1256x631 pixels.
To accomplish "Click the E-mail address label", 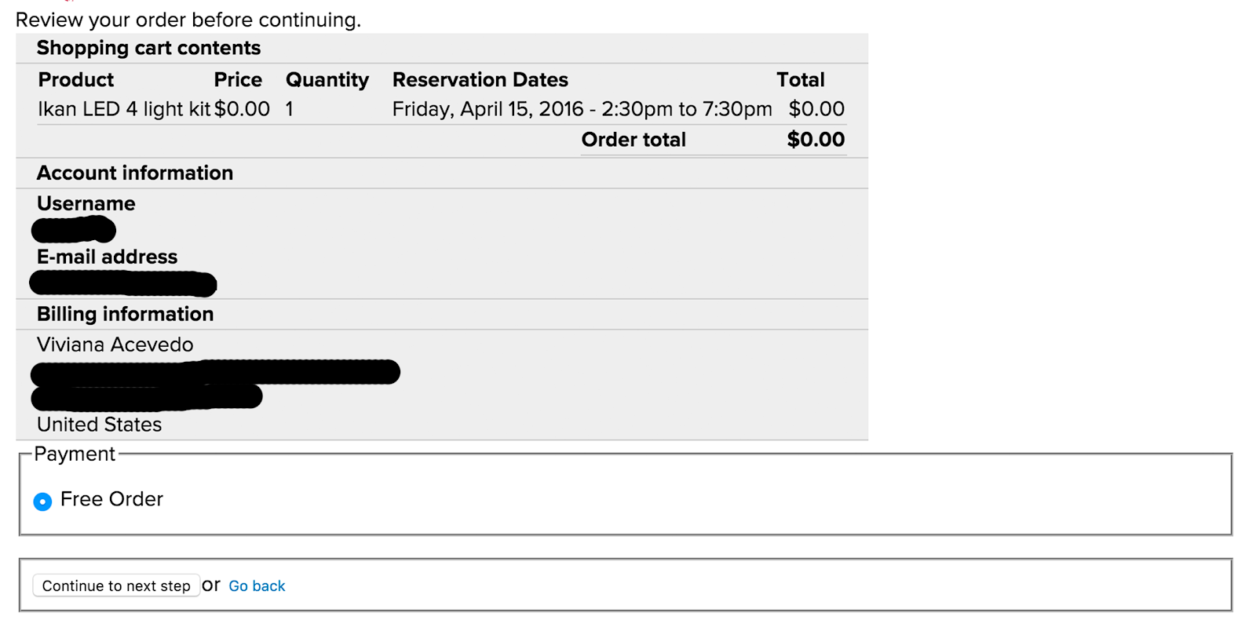I will tap(108, 257).
